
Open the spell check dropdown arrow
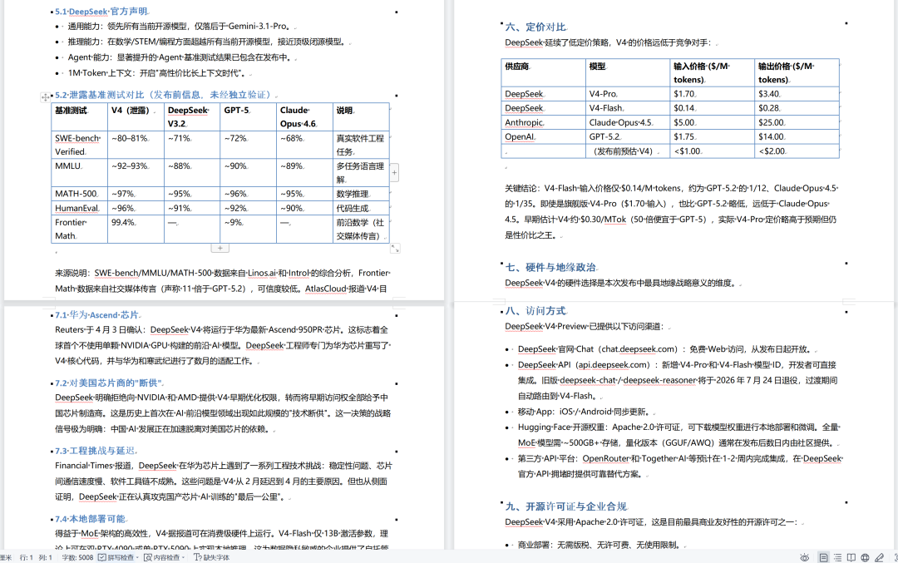(x=137, y=556)
